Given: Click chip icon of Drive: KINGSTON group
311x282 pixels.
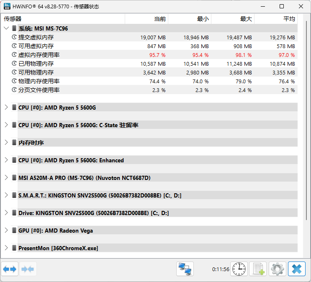Looking at the screenshot, I should click(x=14, y=213).
